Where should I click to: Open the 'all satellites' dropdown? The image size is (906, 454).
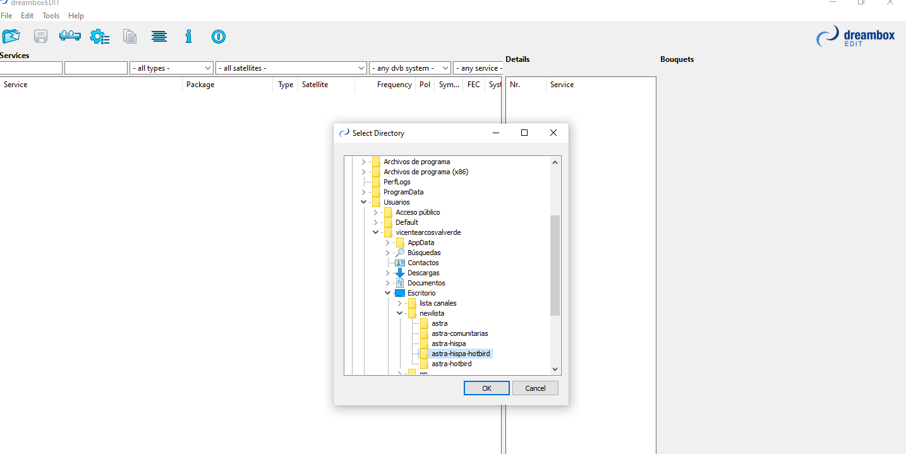[x=291, y=68]
